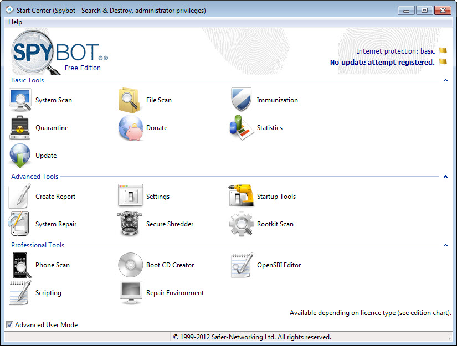The image size is (457, 346).
Task: Launch the Repair Environment monitor icon
Action: (131, 293)
